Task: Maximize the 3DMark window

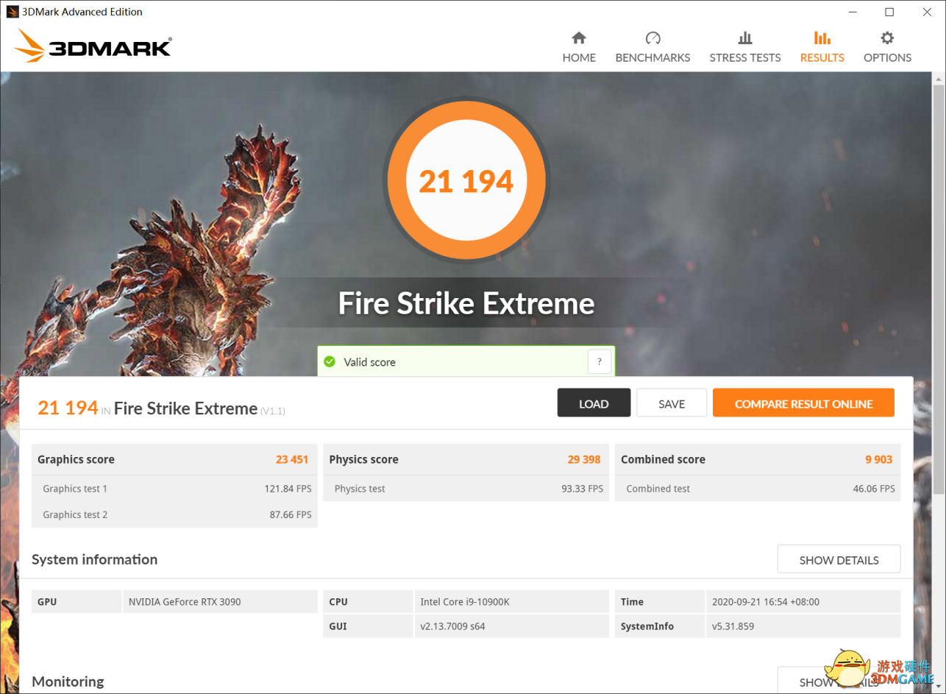Action: [889, 12]
